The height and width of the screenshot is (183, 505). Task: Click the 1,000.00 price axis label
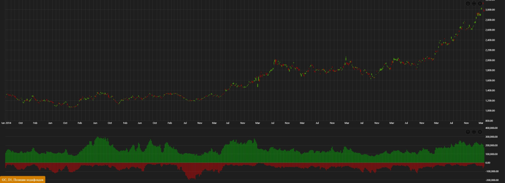pos(490,111)
